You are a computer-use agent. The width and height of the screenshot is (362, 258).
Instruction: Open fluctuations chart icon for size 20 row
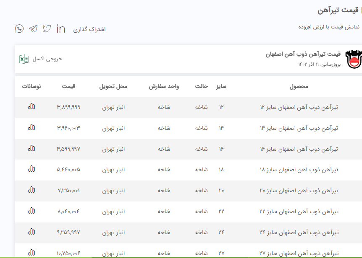click(31, 190)
